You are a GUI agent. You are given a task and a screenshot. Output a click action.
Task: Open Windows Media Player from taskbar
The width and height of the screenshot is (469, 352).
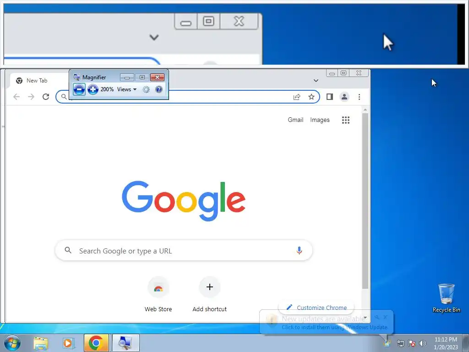[x=68, y=343]
